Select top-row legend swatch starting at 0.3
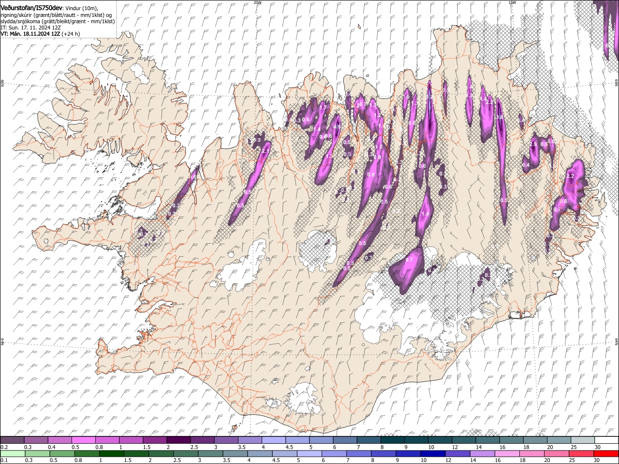Viewport: 619px width, 464px height. point(36,440)
